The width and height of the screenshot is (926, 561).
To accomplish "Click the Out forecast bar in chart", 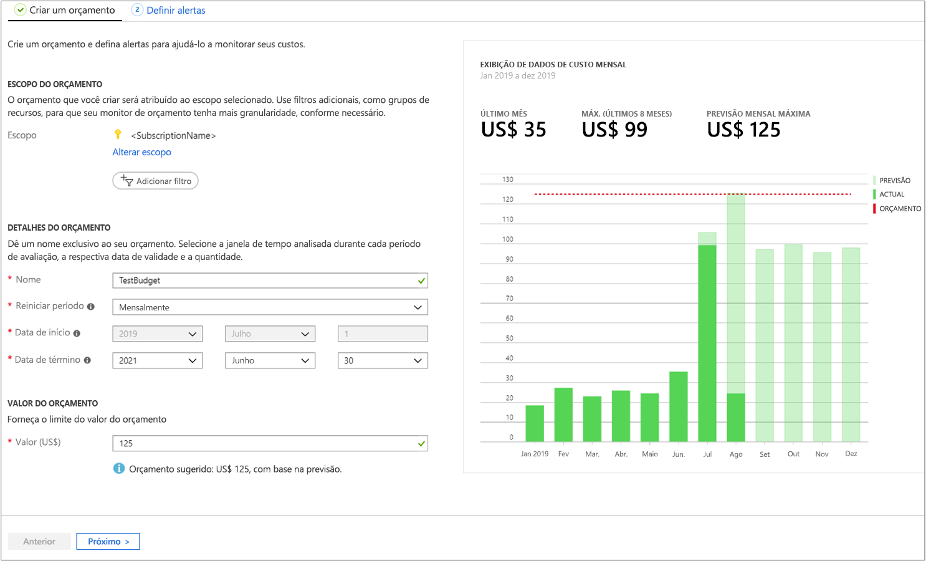I will 793,343.
